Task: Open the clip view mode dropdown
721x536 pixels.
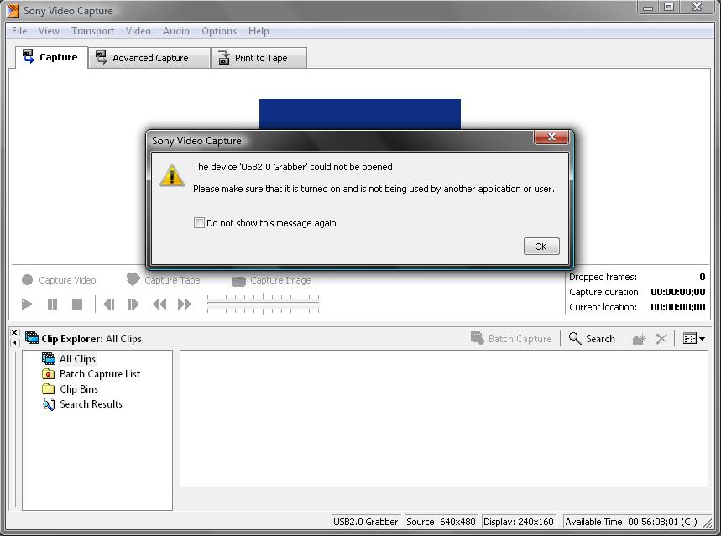Action: click(x=694, y=339)
